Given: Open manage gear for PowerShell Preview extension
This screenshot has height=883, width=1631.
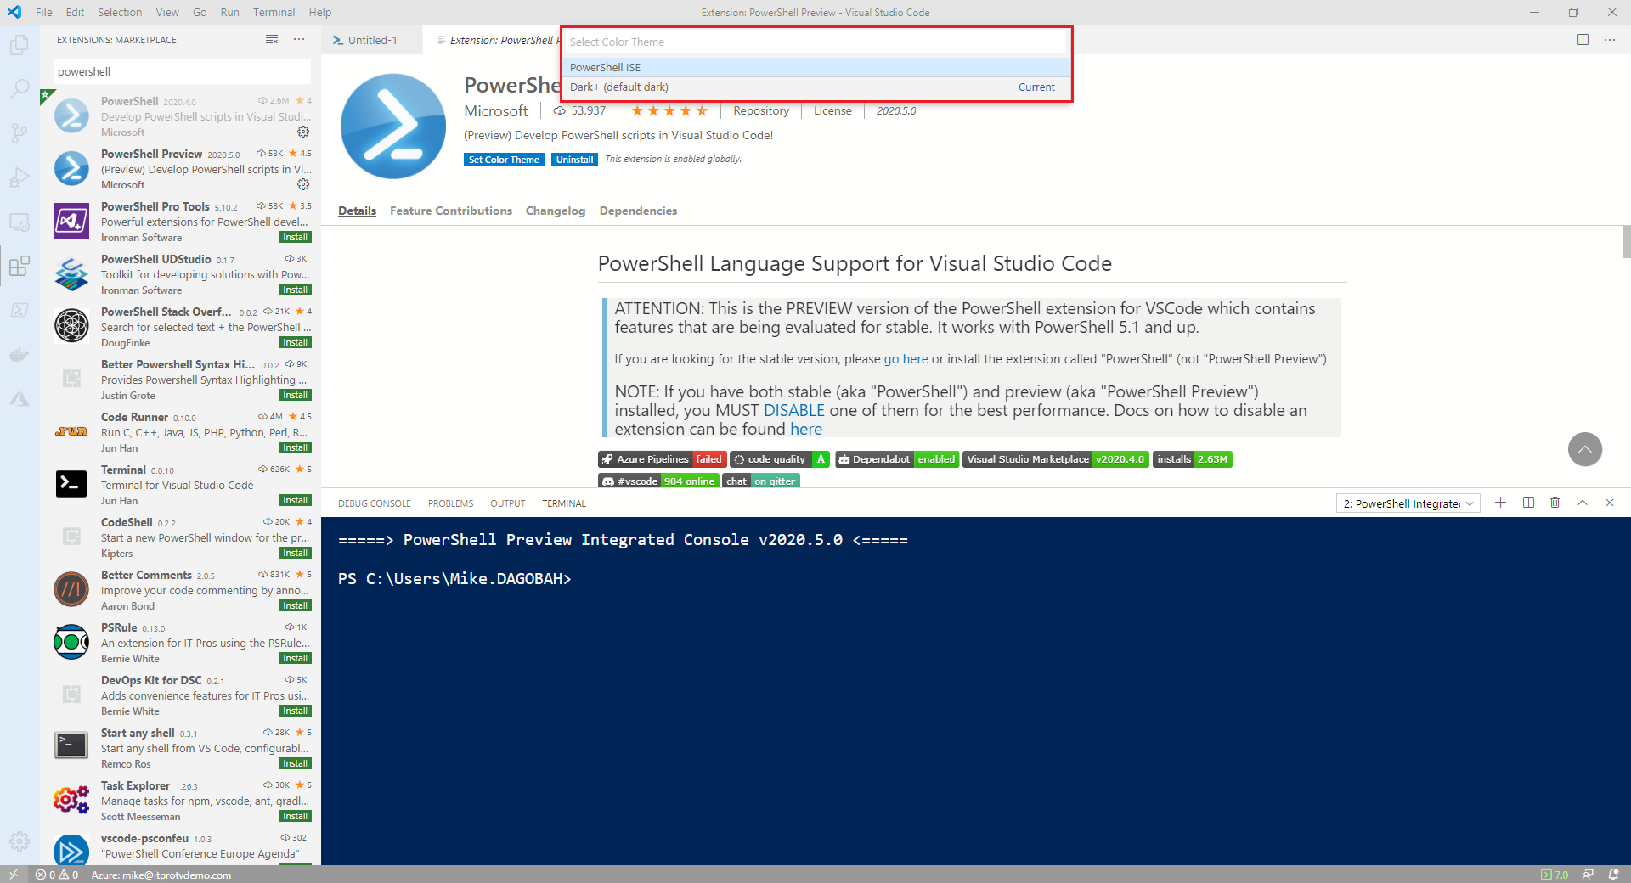Looking at the screenshot, I should click(x=303, y=184).
